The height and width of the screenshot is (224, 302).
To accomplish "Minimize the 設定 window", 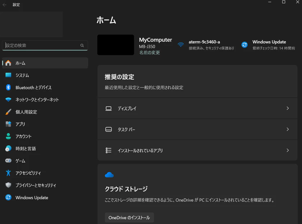I will coord(270,2).
